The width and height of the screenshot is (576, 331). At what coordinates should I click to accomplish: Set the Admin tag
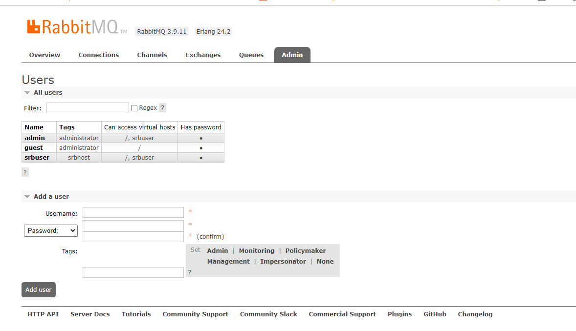(218, 250)
